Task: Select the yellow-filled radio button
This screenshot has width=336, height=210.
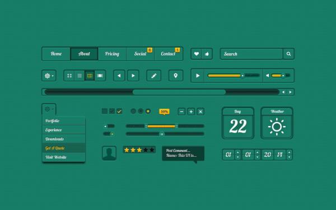Action: (148, 111)
